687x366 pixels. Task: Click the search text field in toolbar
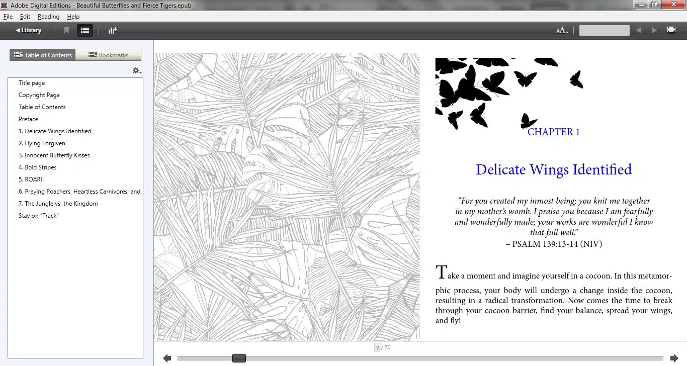tap(604, 31)
